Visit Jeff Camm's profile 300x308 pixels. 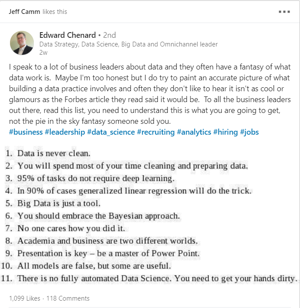24,12
